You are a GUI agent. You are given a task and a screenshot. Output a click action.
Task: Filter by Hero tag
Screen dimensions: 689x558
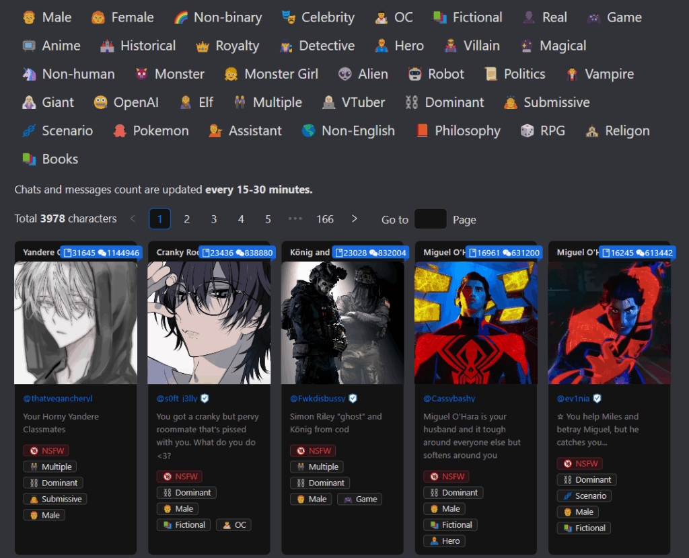tap(400, 46)
